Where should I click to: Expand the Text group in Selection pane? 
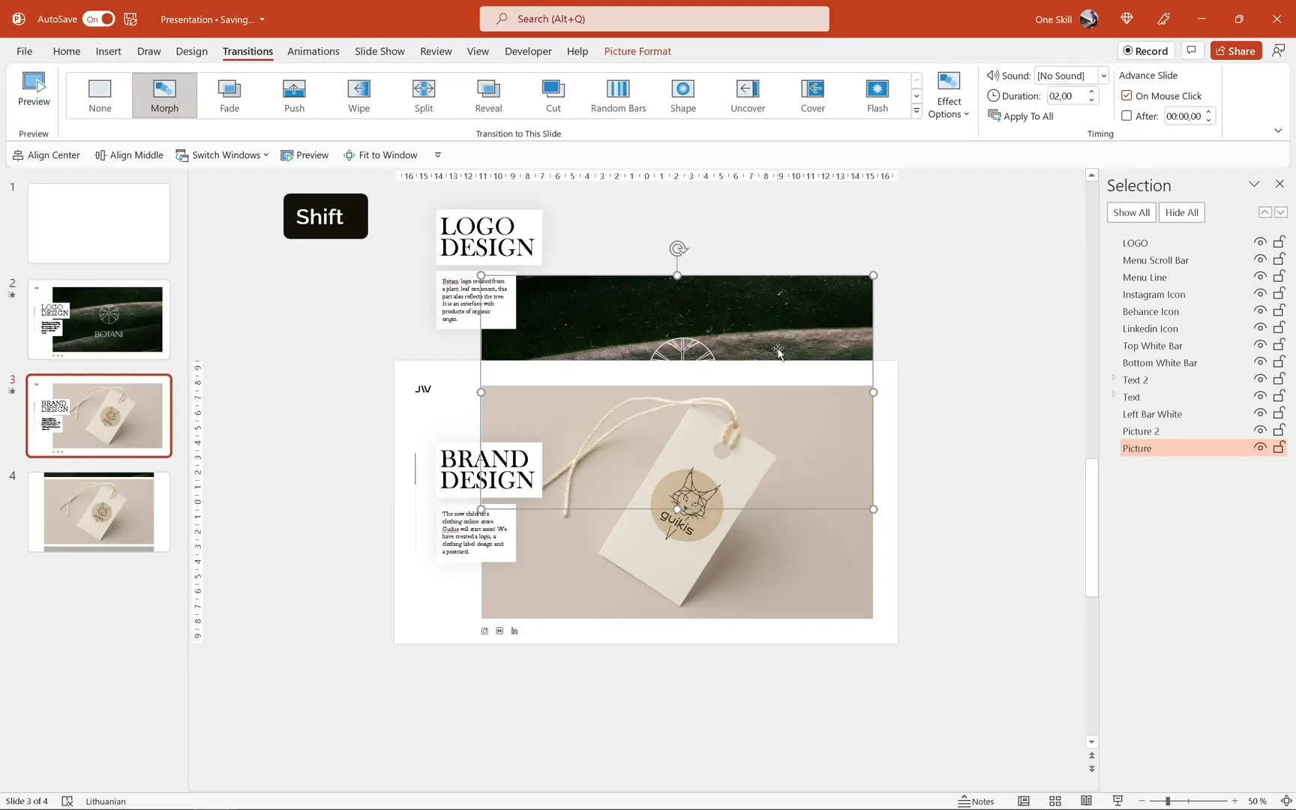(1114, 395)
